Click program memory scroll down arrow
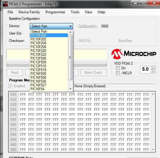 tap(153, 149)
